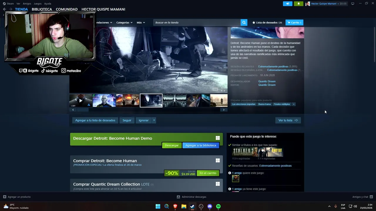376x211 pixels.
Task: Click Windows icon on Quantic Dream Collection row
Action: [x=218, y=184]
